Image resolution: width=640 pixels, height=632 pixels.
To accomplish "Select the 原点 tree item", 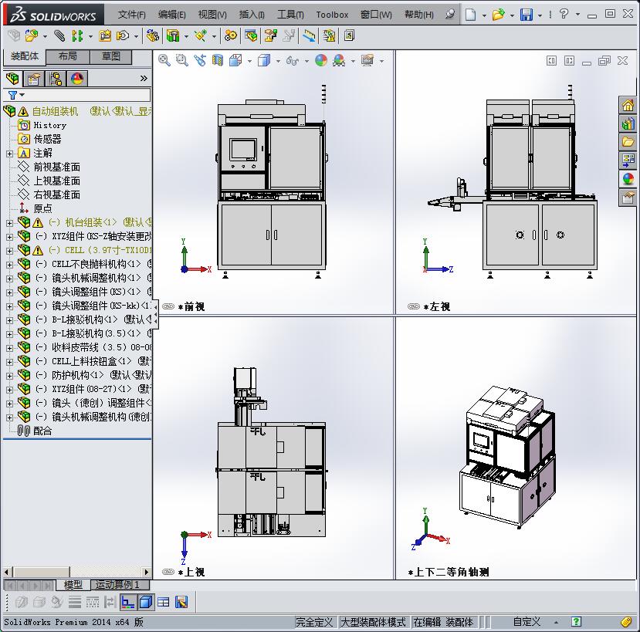I will coord(42,208).
